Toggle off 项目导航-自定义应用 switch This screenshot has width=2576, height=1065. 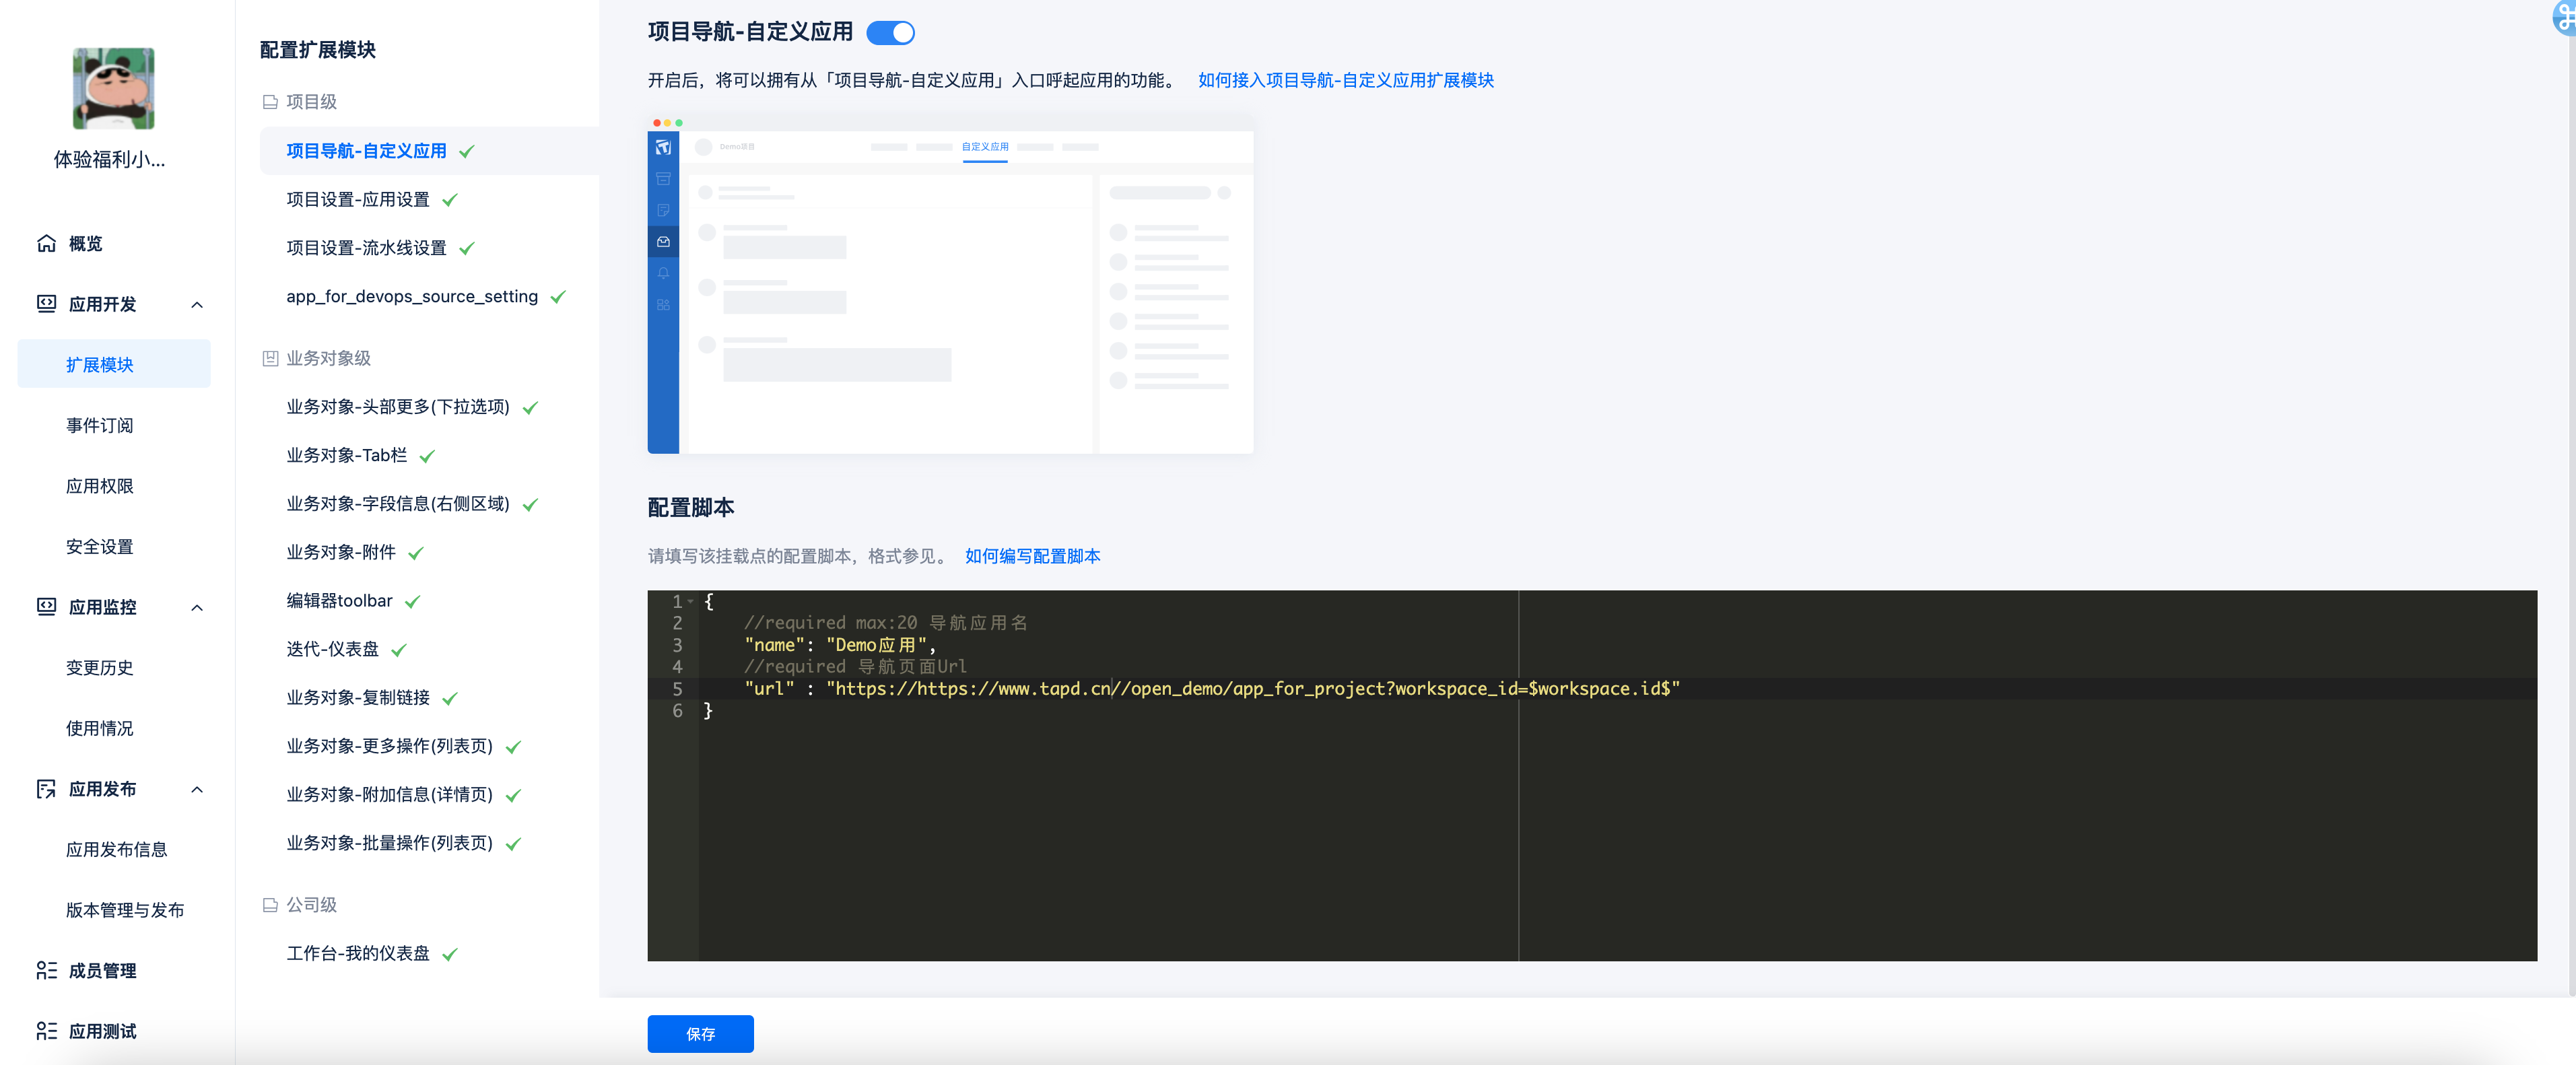click(890, 33)
